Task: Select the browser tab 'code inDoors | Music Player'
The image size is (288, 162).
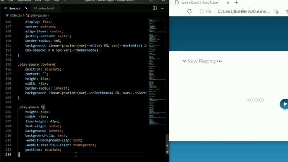Action: coord(200,3)
